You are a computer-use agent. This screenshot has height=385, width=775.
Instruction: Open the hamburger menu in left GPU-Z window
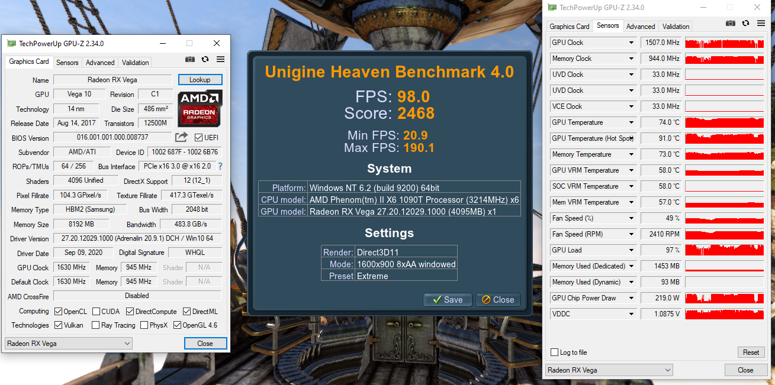coord(220,59)
